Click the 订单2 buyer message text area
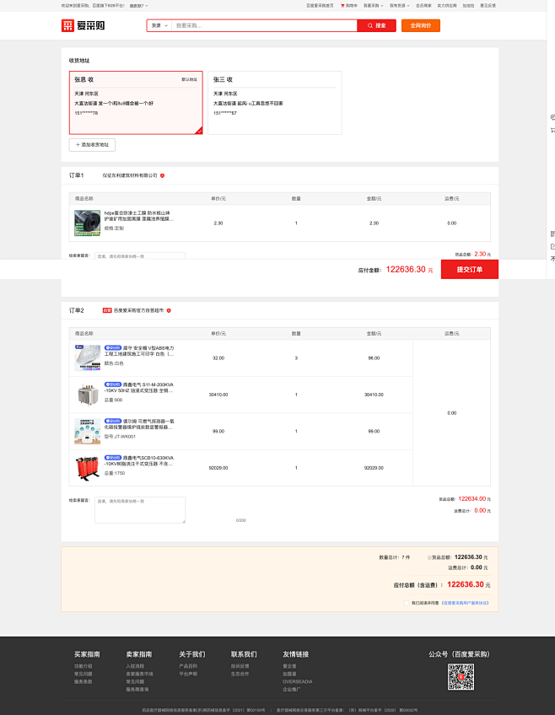555x715 pixels. [x=139, y=509]
